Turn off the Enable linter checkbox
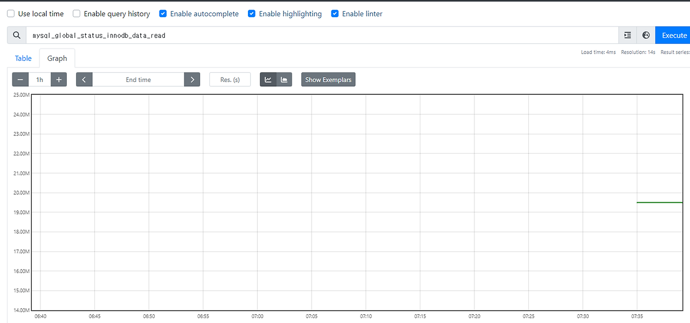The height and width of the screenshot is (323, 690). click(335, 13)
